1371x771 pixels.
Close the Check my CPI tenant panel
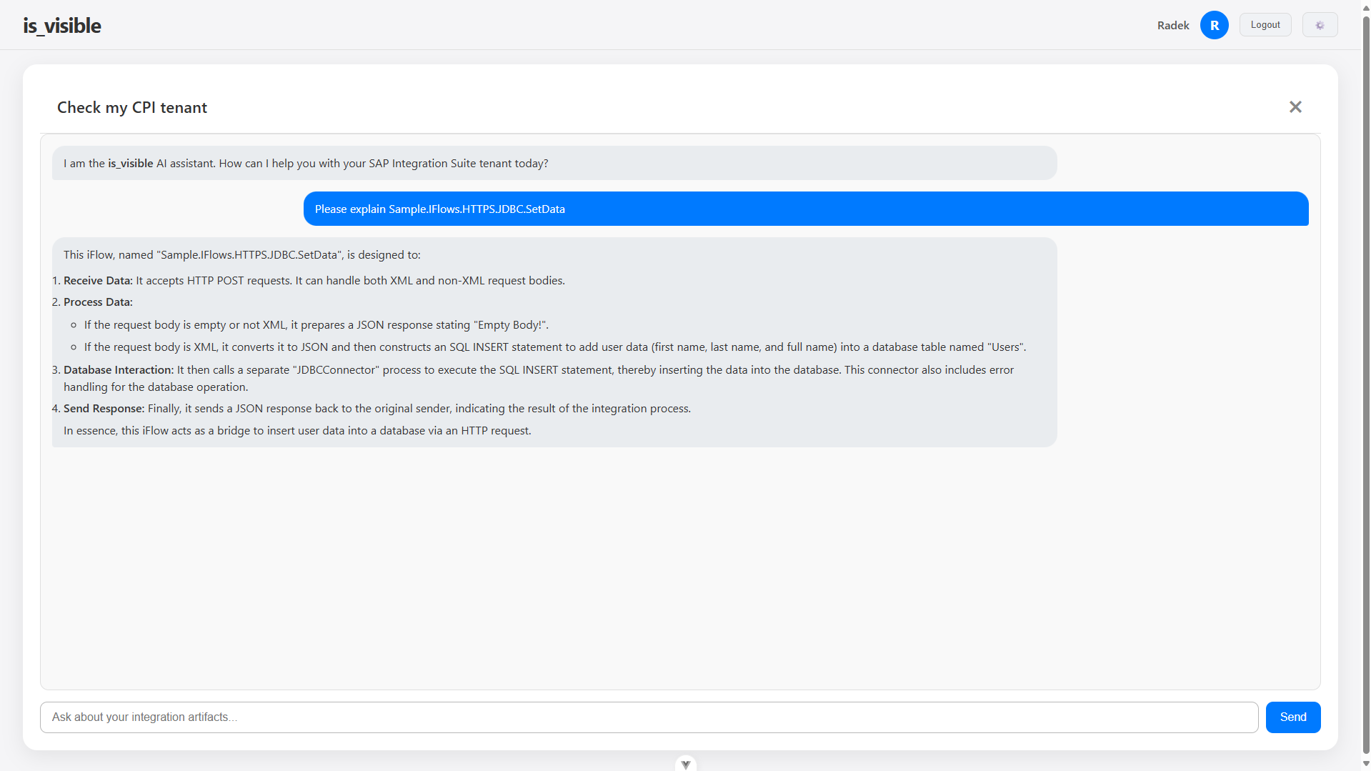point(1295,106)
